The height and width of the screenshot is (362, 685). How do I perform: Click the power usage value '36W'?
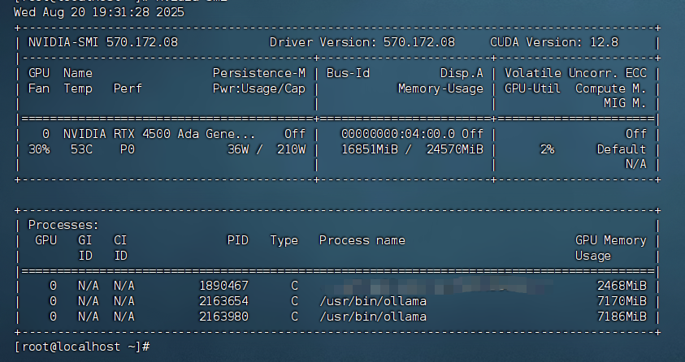pos(238,149)
